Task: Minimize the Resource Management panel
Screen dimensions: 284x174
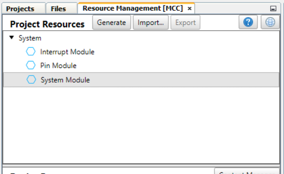Action: tap(273, 9)
